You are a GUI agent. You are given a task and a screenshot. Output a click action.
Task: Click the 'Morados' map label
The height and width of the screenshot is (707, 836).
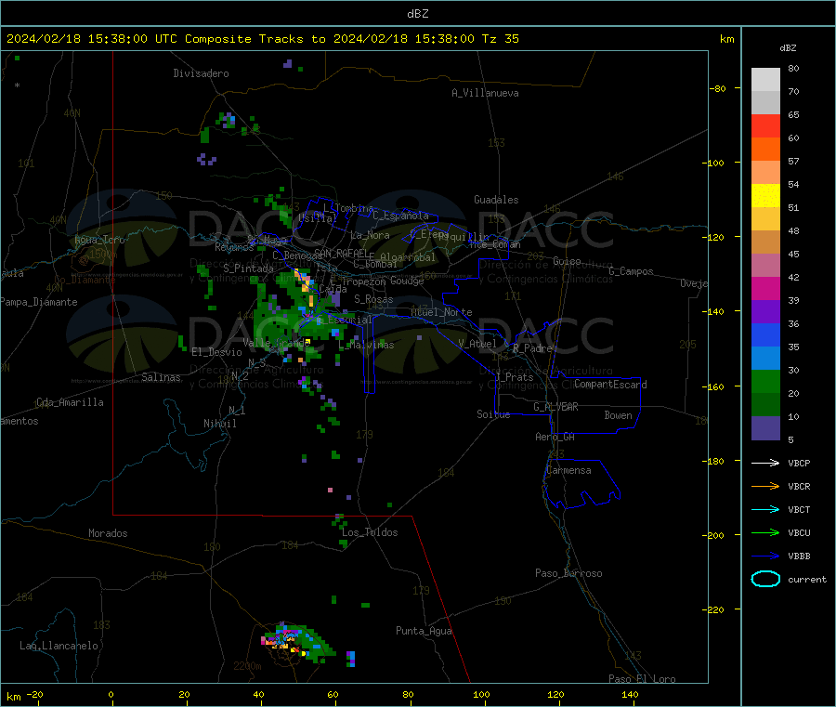[x=109, y=533]
